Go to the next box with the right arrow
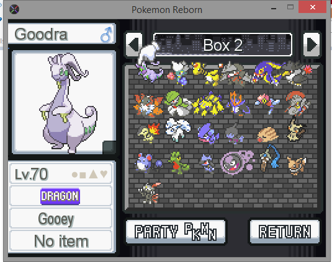 (x=312, y=45)
